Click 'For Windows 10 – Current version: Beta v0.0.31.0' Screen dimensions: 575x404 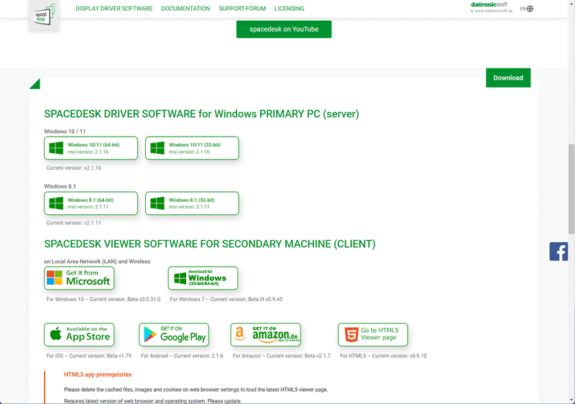pos(103,299)
